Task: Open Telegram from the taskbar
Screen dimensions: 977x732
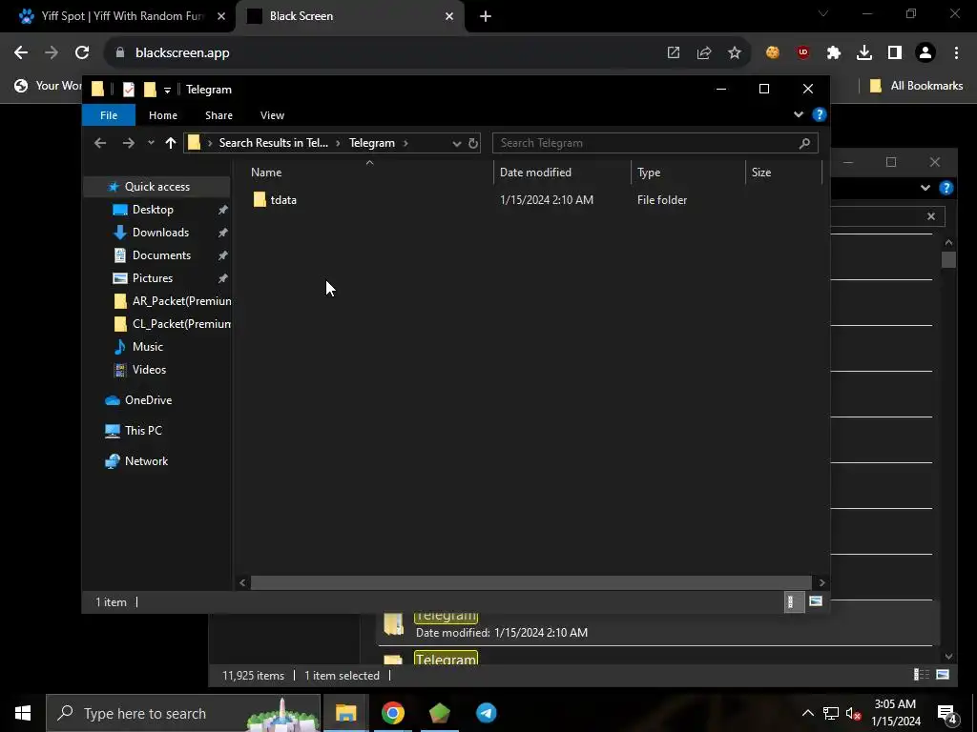Action: [x=486, y=713]
